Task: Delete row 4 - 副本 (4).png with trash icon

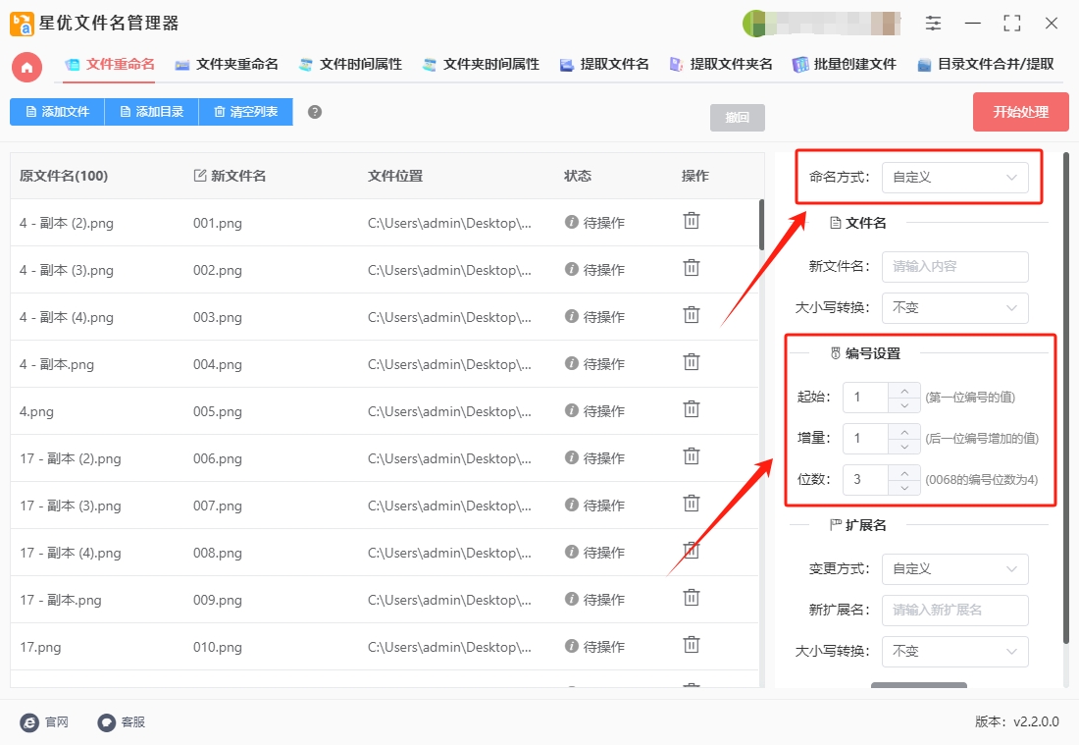Action: click(x=691, y=315)
